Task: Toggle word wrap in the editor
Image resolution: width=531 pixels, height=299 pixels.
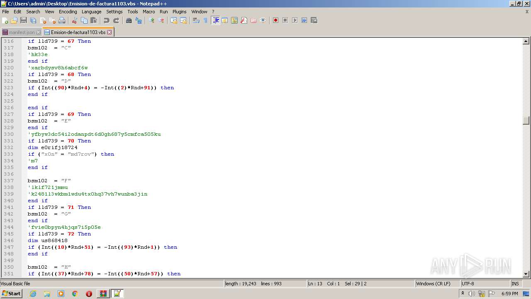Action: [196, 20]
